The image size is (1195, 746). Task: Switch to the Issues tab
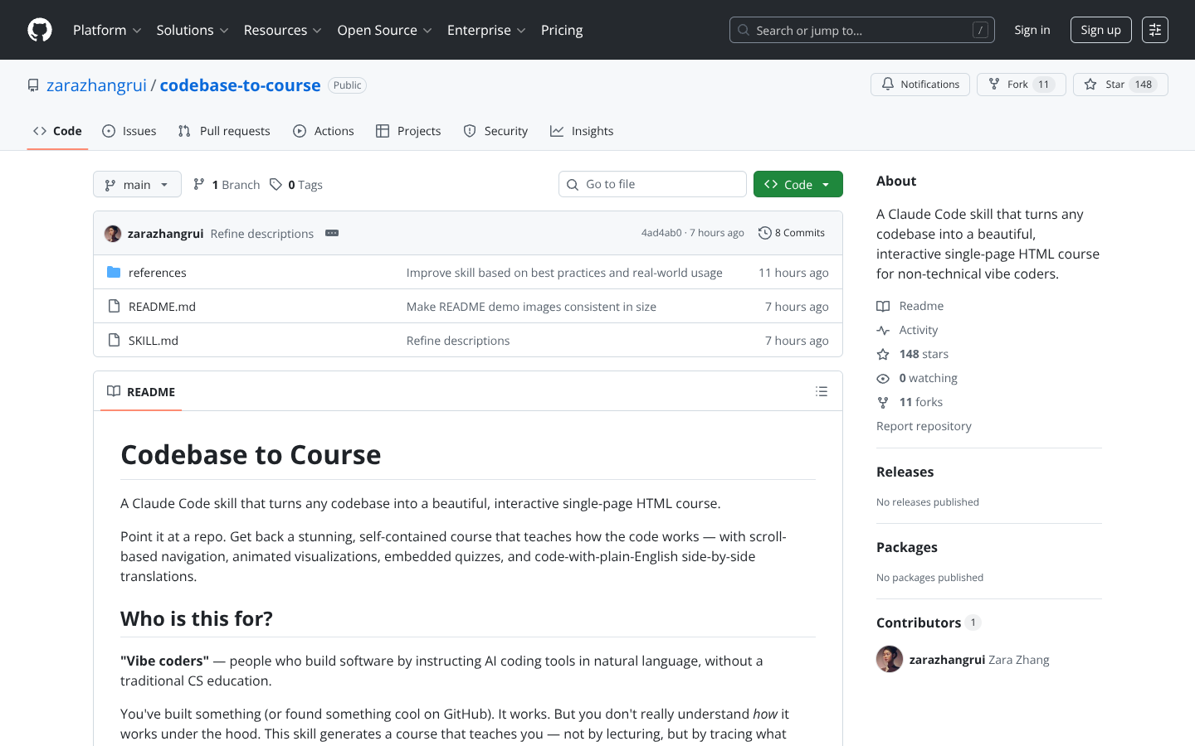(129, 131)
